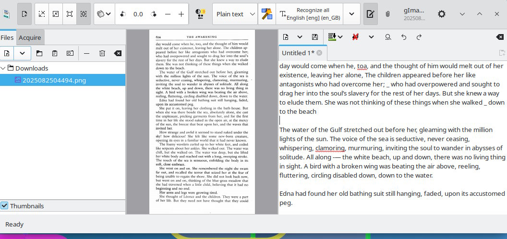
Task: Click the rotation angle value field
Action: [x=138, y=14]
